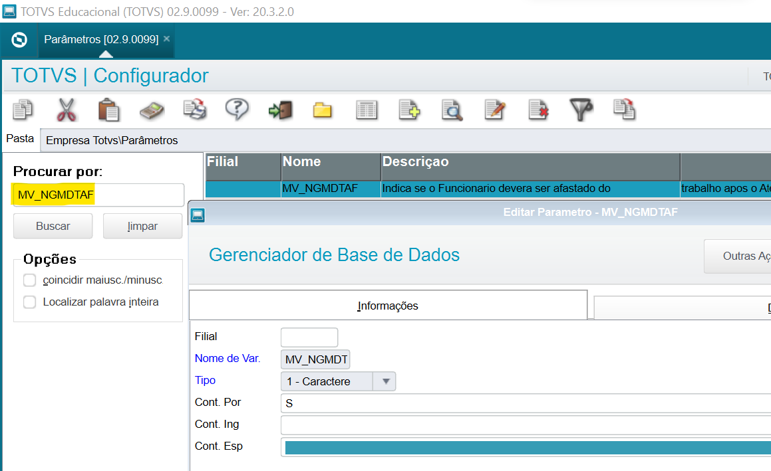Select the MV_NGMDTAF cell in the table
Image resolution: width=771 pixels, height=471 pixels.
tap(331, 189)
